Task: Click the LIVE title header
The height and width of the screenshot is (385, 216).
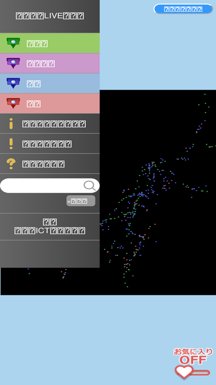Action: [x=50, y=16]
